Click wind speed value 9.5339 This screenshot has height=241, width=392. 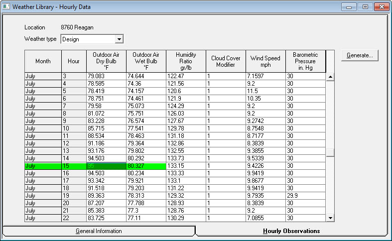(x=265, y=158)
